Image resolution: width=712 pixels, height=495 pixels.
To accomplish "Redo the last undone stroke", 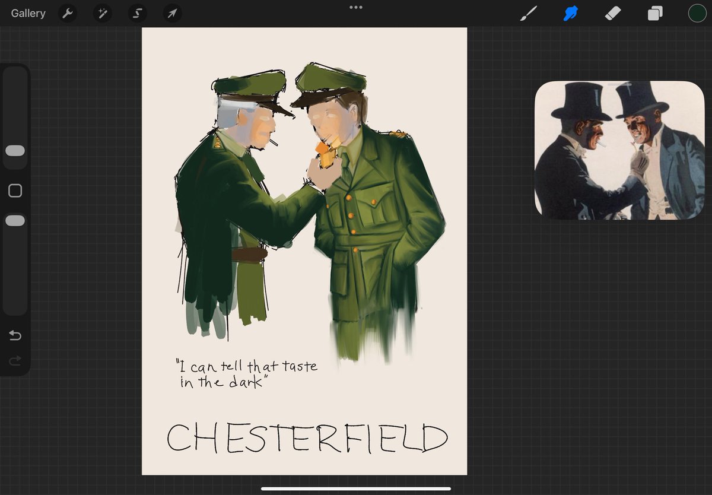I will (x=15, y=360).
